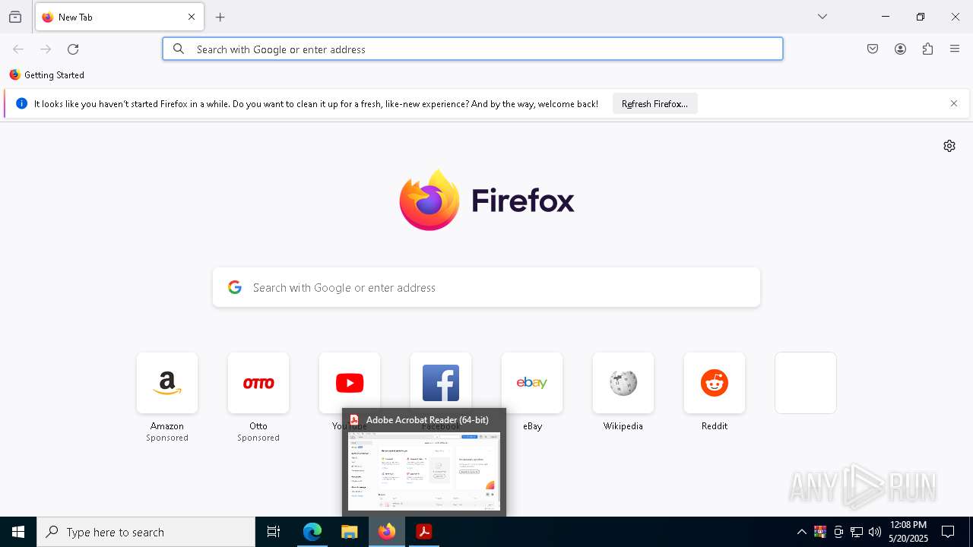Launch Microsoft Edge from the taskbar
Viewport: 973px width, 547px height.
[312, 532]
